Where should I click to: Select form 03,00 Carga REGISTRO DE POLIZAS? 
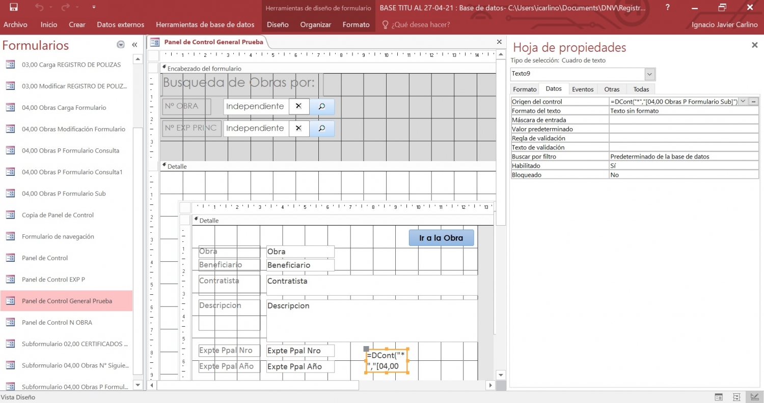(x=66, y=65)
